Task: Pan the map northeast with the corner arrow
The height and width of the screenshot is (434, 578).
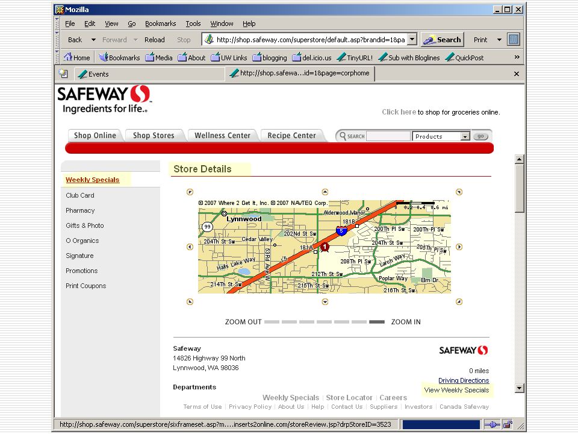Action: [459, 192]
